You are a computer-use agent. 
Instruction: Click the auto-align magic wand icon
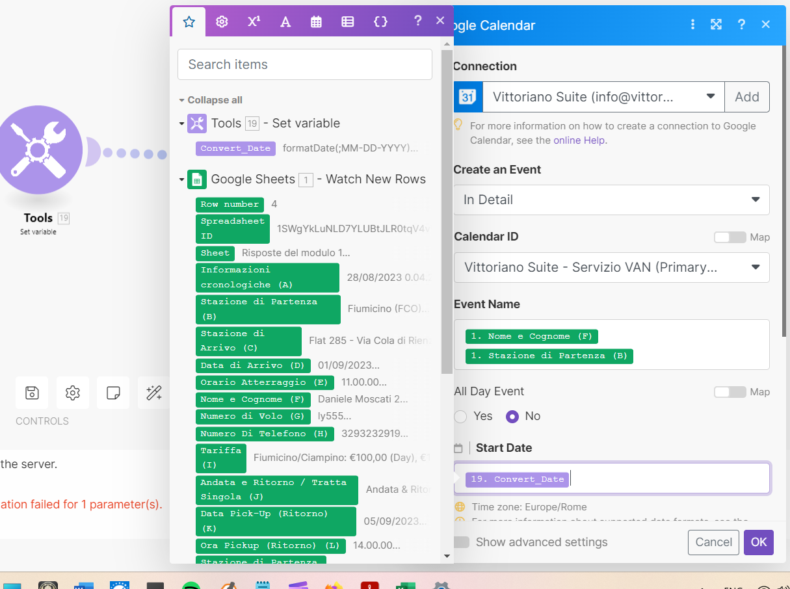click(x=154, y=393)
